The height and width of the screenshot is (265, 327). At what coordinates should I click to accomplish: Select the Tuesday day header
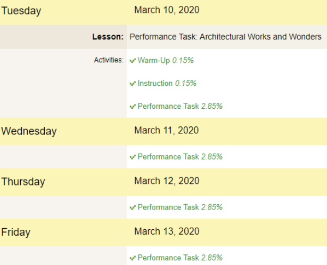click(x=21, y=11)
